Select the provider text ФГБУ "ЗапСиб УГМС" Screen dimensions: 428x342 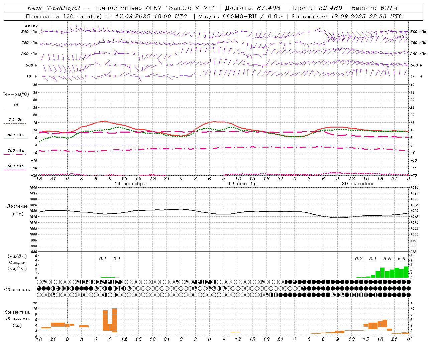tap(181, 8)
